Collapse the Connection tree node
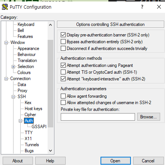Image resolution: width=165 pixels, height=165 pixels. [6, 79]
